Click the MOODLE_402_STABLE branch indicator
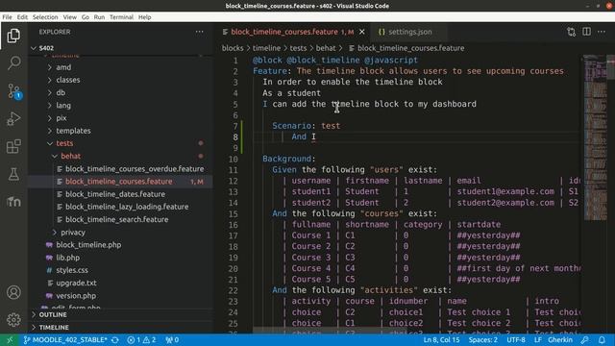Viewport: 615px width, 346px height. (x=65, y=339)
